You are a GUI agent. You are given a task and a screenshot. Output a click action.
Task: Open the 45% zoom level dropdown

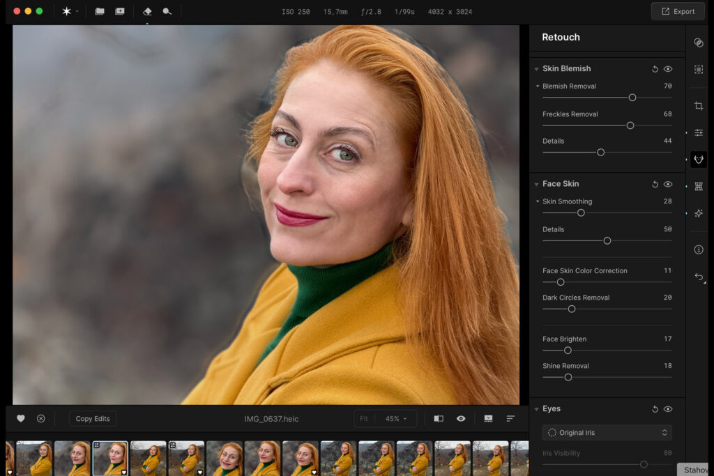[396, 419]
